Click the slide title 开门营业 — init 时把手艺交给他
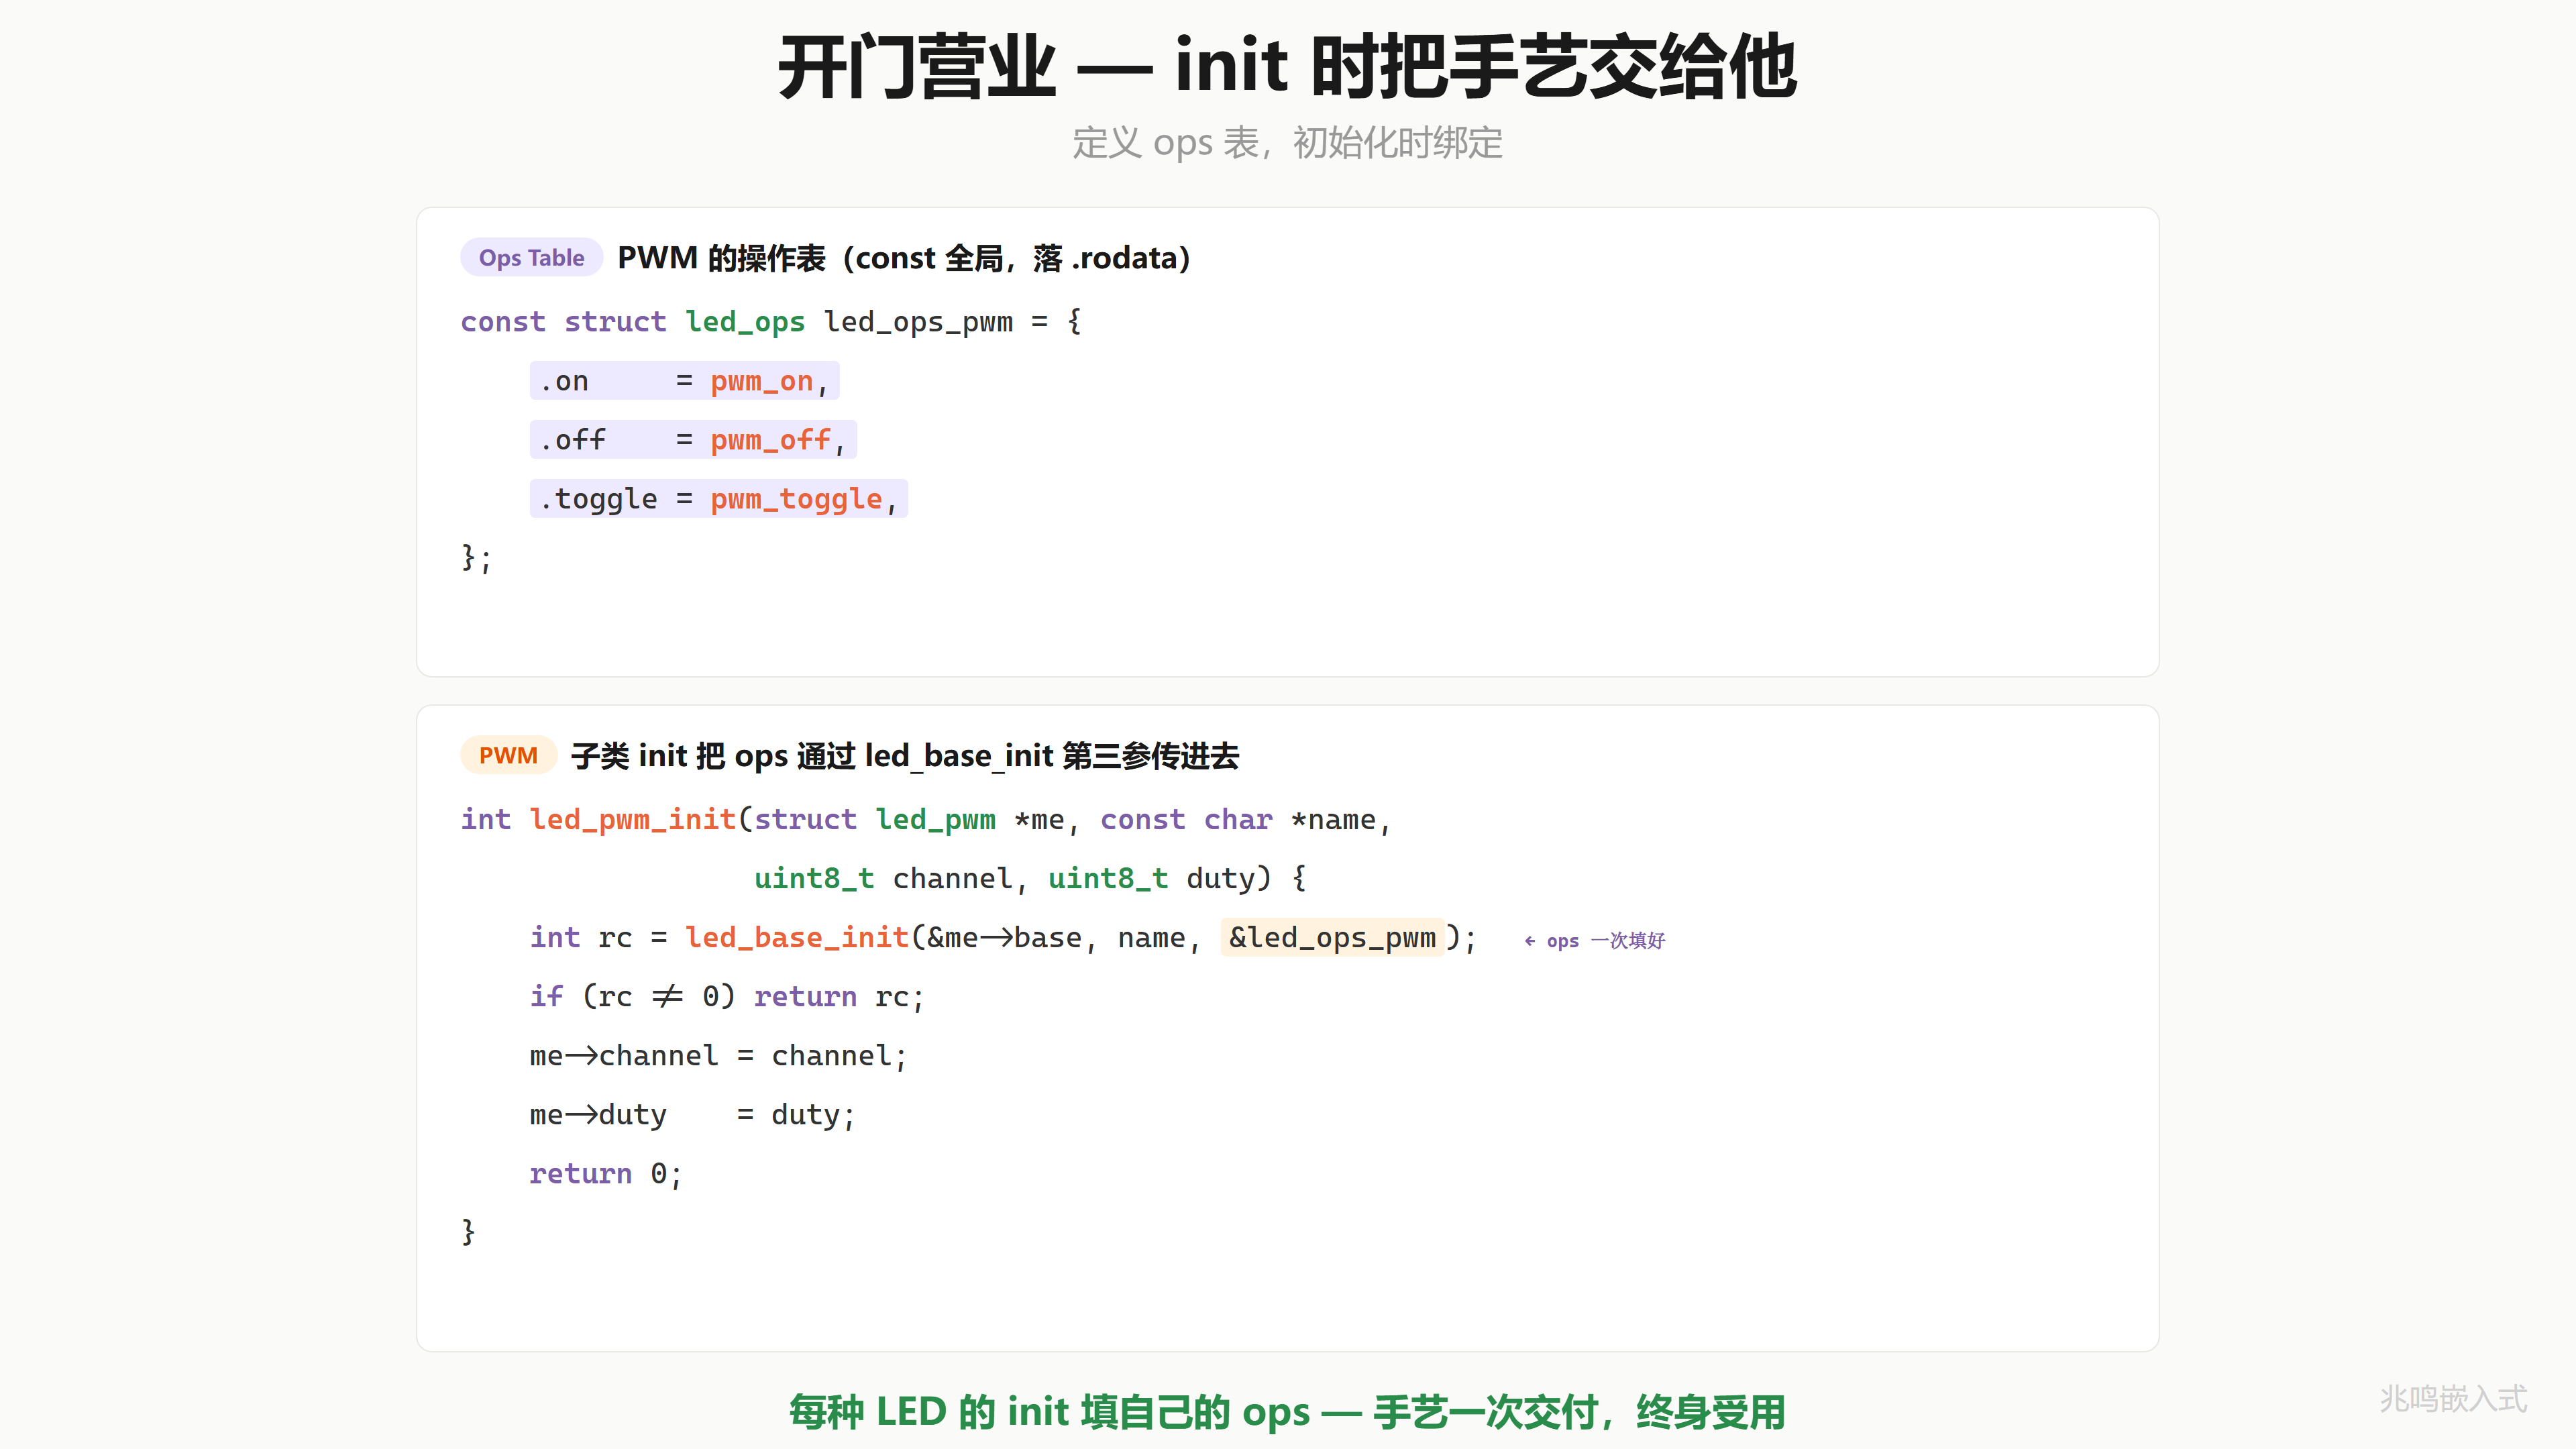 click(1287, 67)
